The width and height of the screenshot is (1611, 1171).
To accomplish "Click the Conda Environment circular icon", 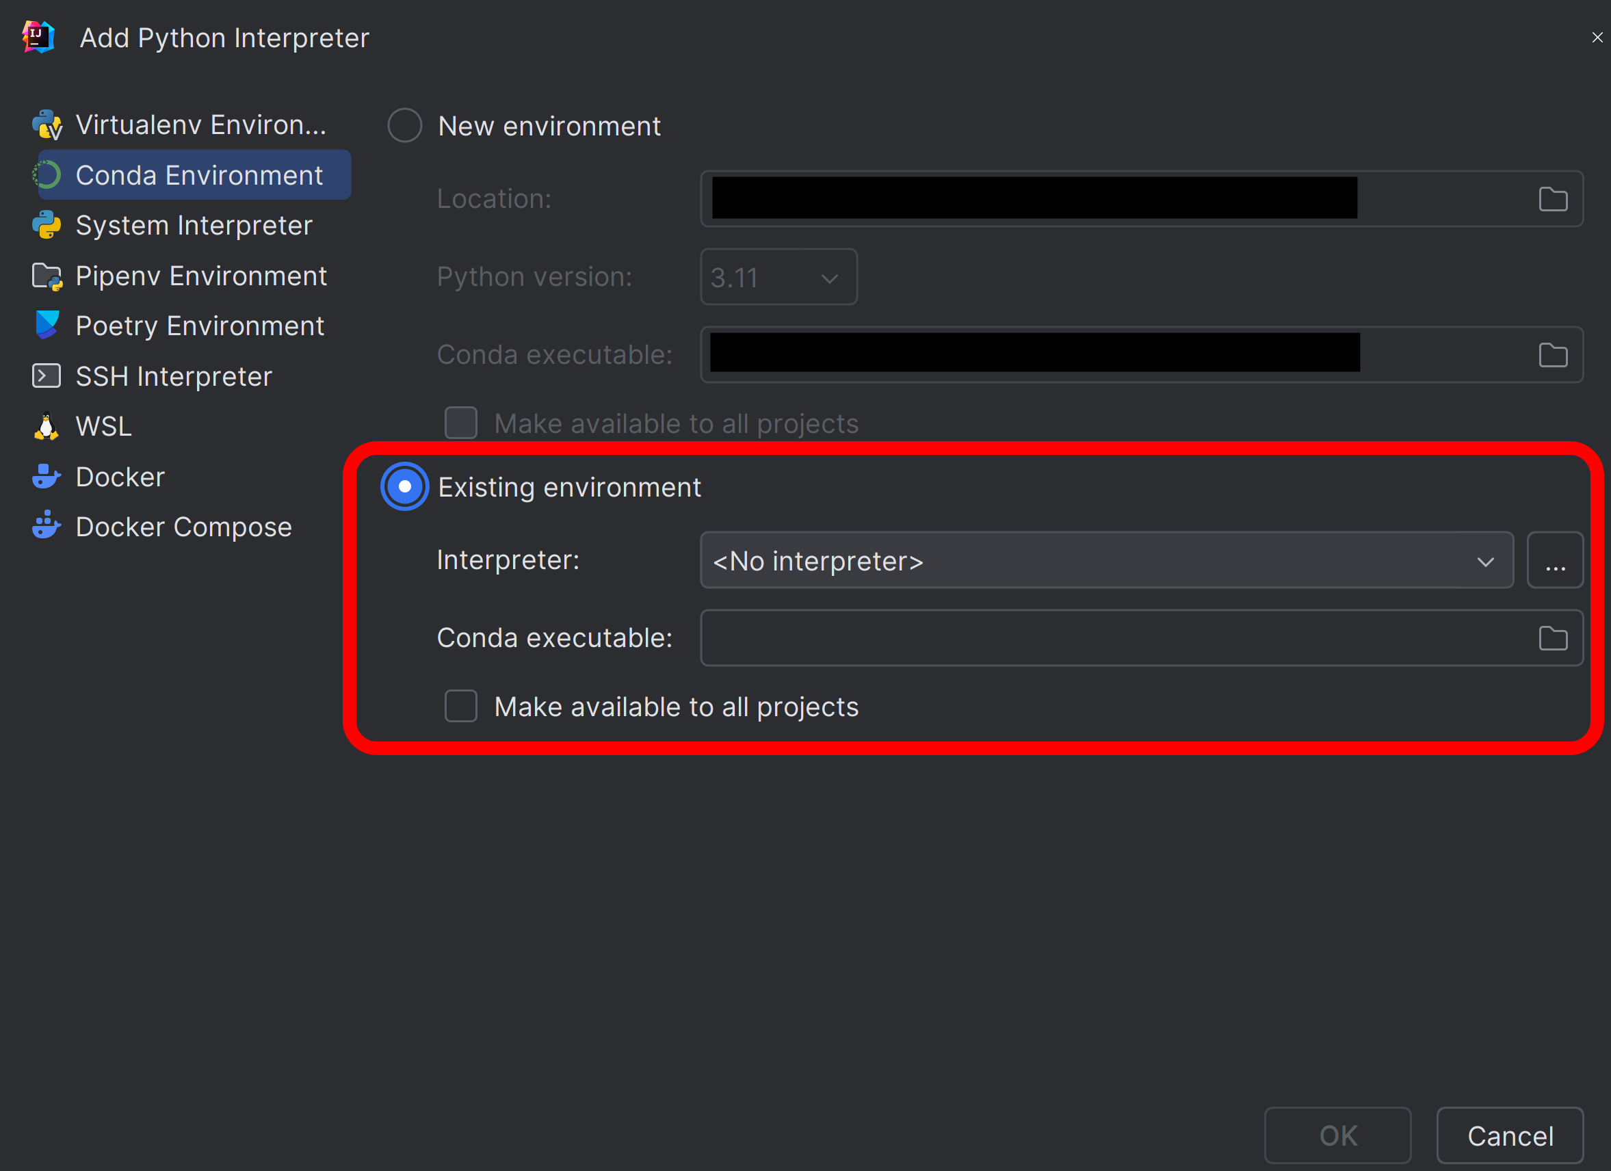I will [x=47, y=174].
